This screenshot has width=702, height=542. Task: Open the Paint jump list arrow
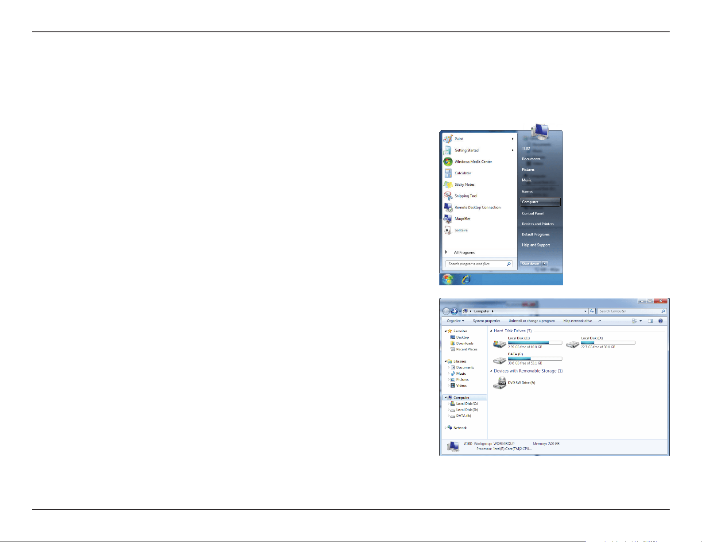click(x=513, y=139)
